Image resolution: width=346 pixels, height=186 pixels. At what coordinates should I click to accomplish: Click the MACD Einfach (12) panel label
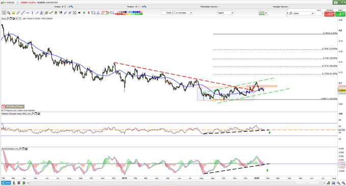point(10,149)
